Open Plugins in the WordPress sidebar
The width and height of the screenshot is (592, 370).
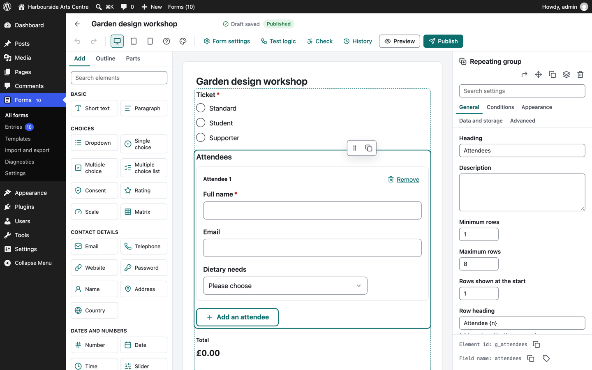pyautogui.click(x=33, y=207)
